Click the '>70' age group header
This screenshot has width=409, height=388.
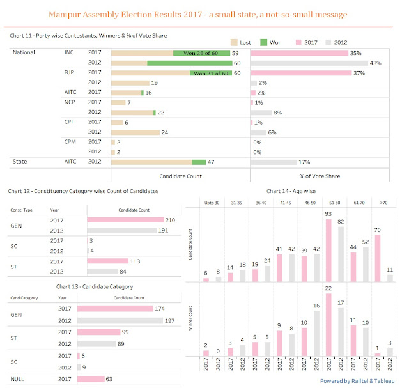(x=383, y=203)
